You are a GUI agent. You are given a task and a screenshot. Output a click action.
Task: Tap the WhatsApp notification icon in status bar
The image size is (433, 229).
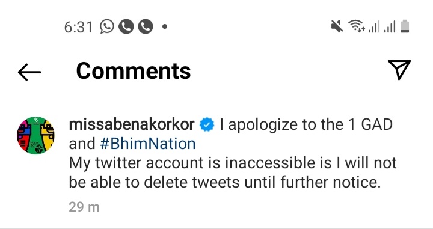(x=107, y=26)
